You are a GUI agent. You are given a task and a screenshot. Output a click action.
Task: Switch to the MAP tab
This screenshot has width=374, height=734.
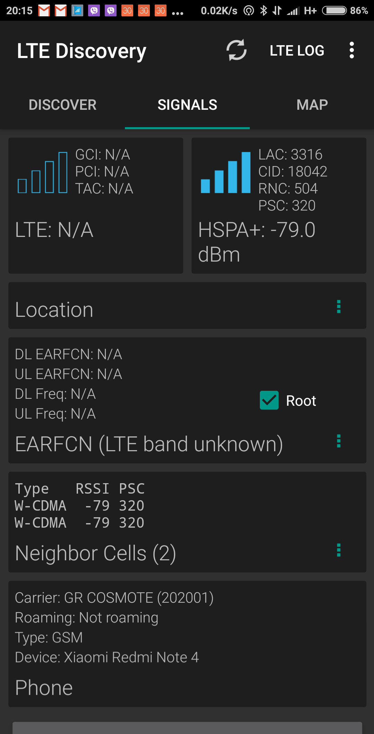point(312,105)
